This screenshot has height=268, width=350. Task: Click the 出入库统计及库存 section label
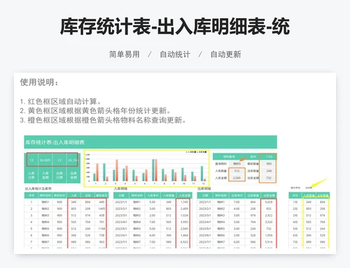(38, 188)
